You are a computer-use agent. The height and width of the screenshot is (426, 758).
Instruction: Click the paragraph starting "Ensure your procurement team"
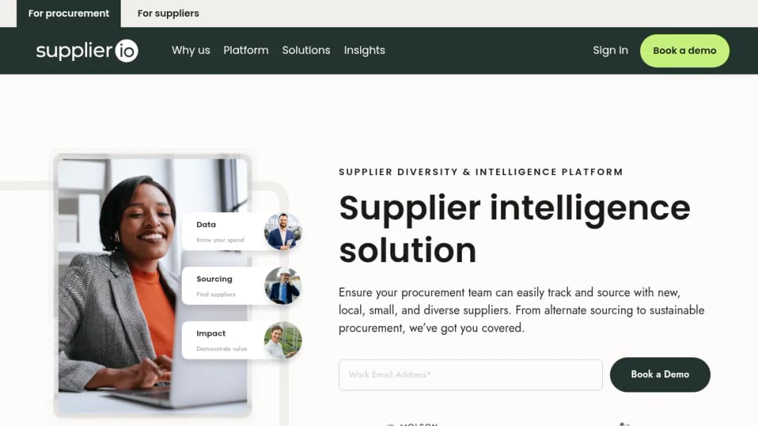tap(521, 310)
